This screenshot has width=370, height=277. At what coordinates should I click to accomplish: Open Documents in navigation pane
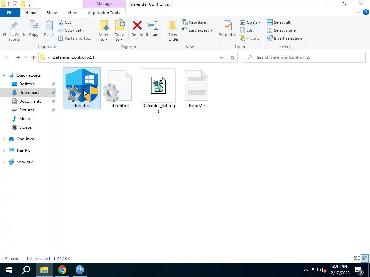[x=30, y=101]
